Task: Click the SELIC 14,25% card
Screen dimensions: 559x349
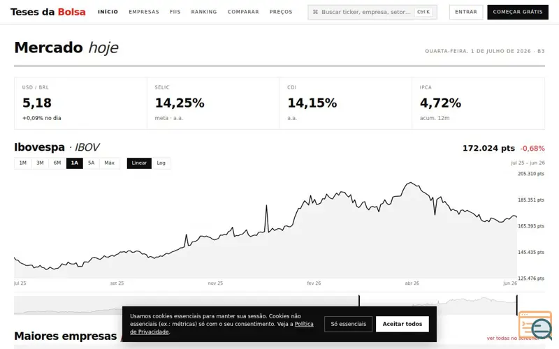Action: 213,103
